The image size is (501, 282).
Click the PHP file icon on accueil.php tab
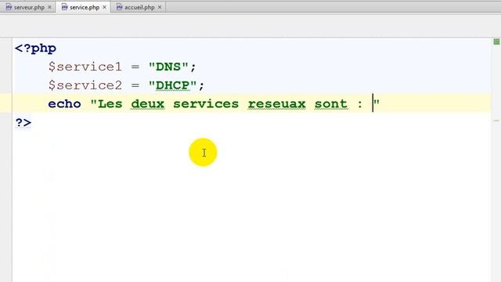coord(120,7)
